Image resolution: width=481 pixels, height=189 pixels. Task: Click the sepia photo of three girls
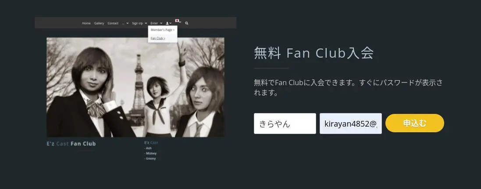(x=135, y=87)
